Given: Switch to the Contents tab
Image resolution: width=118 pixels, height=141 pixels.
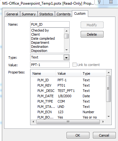Looking at the screenshot, I should 63,14.
